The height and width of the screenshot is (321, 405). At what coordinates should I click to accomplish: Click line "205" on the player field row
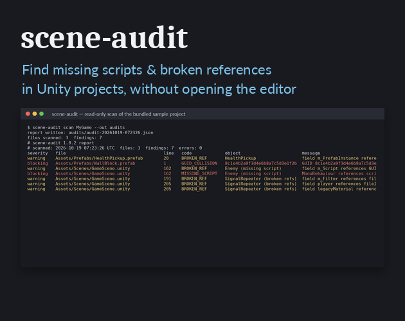pos(167,184)
